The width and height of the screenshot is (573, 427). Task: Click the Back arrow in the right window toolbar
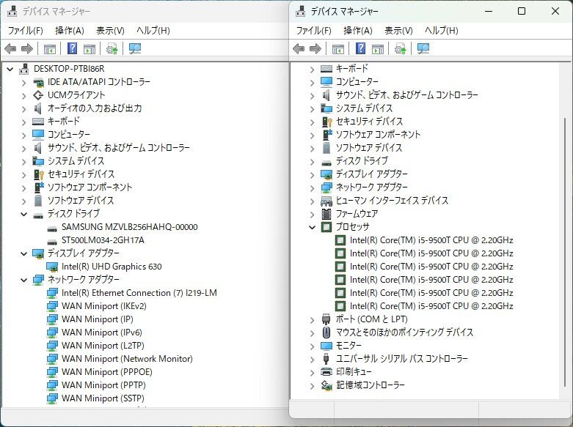point(299,49)
